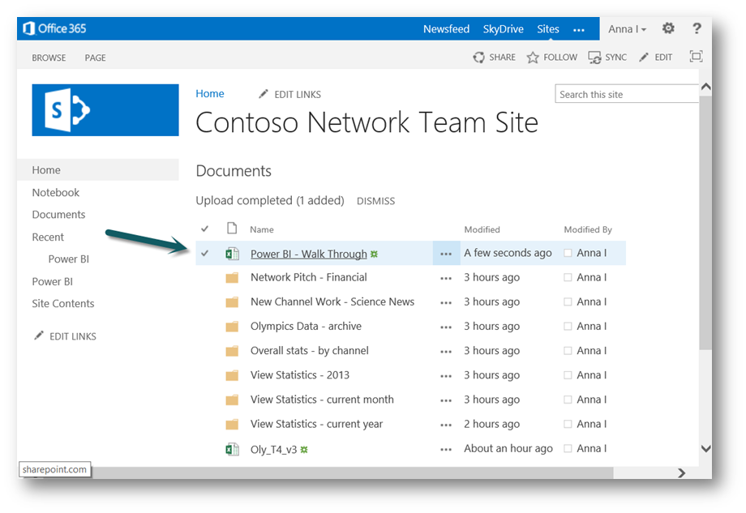
Task: Click folder icon for Olympics Data - archive
Action: [232, 327]
